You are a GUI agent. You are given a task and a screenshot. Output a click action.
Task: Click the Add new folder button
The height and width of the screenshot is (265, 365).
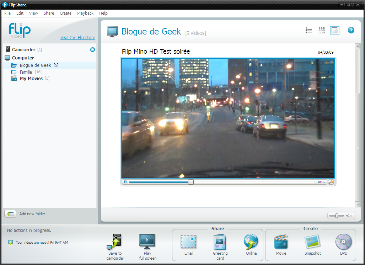pos(10,214)
